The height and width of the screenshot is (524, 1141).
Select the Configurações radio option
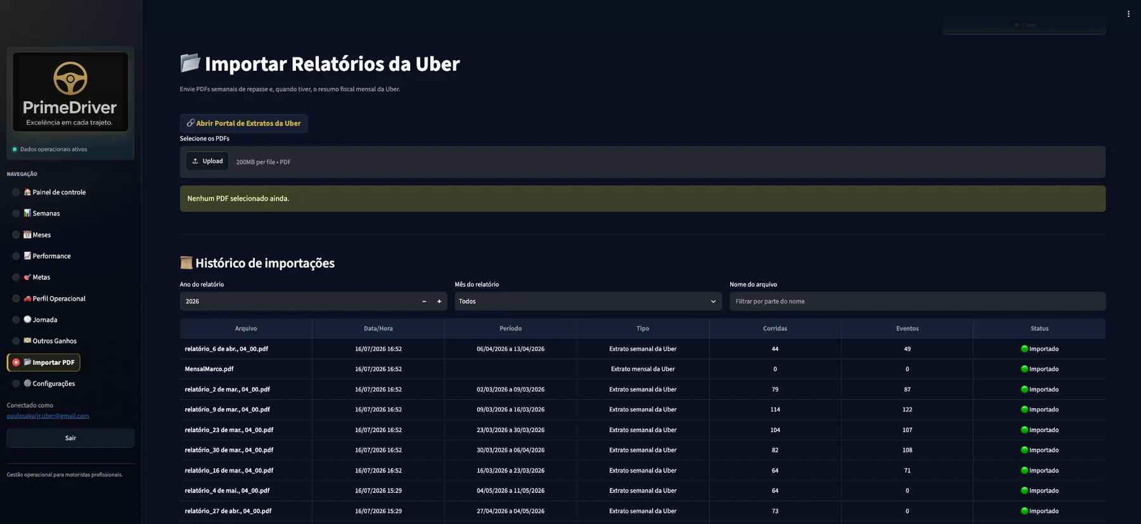[16, 383]
